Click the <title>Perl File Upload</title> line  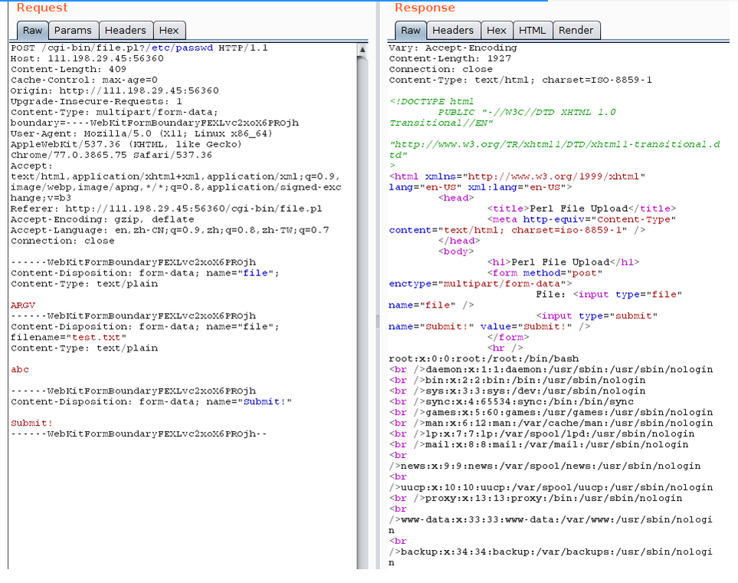point(582,209)
